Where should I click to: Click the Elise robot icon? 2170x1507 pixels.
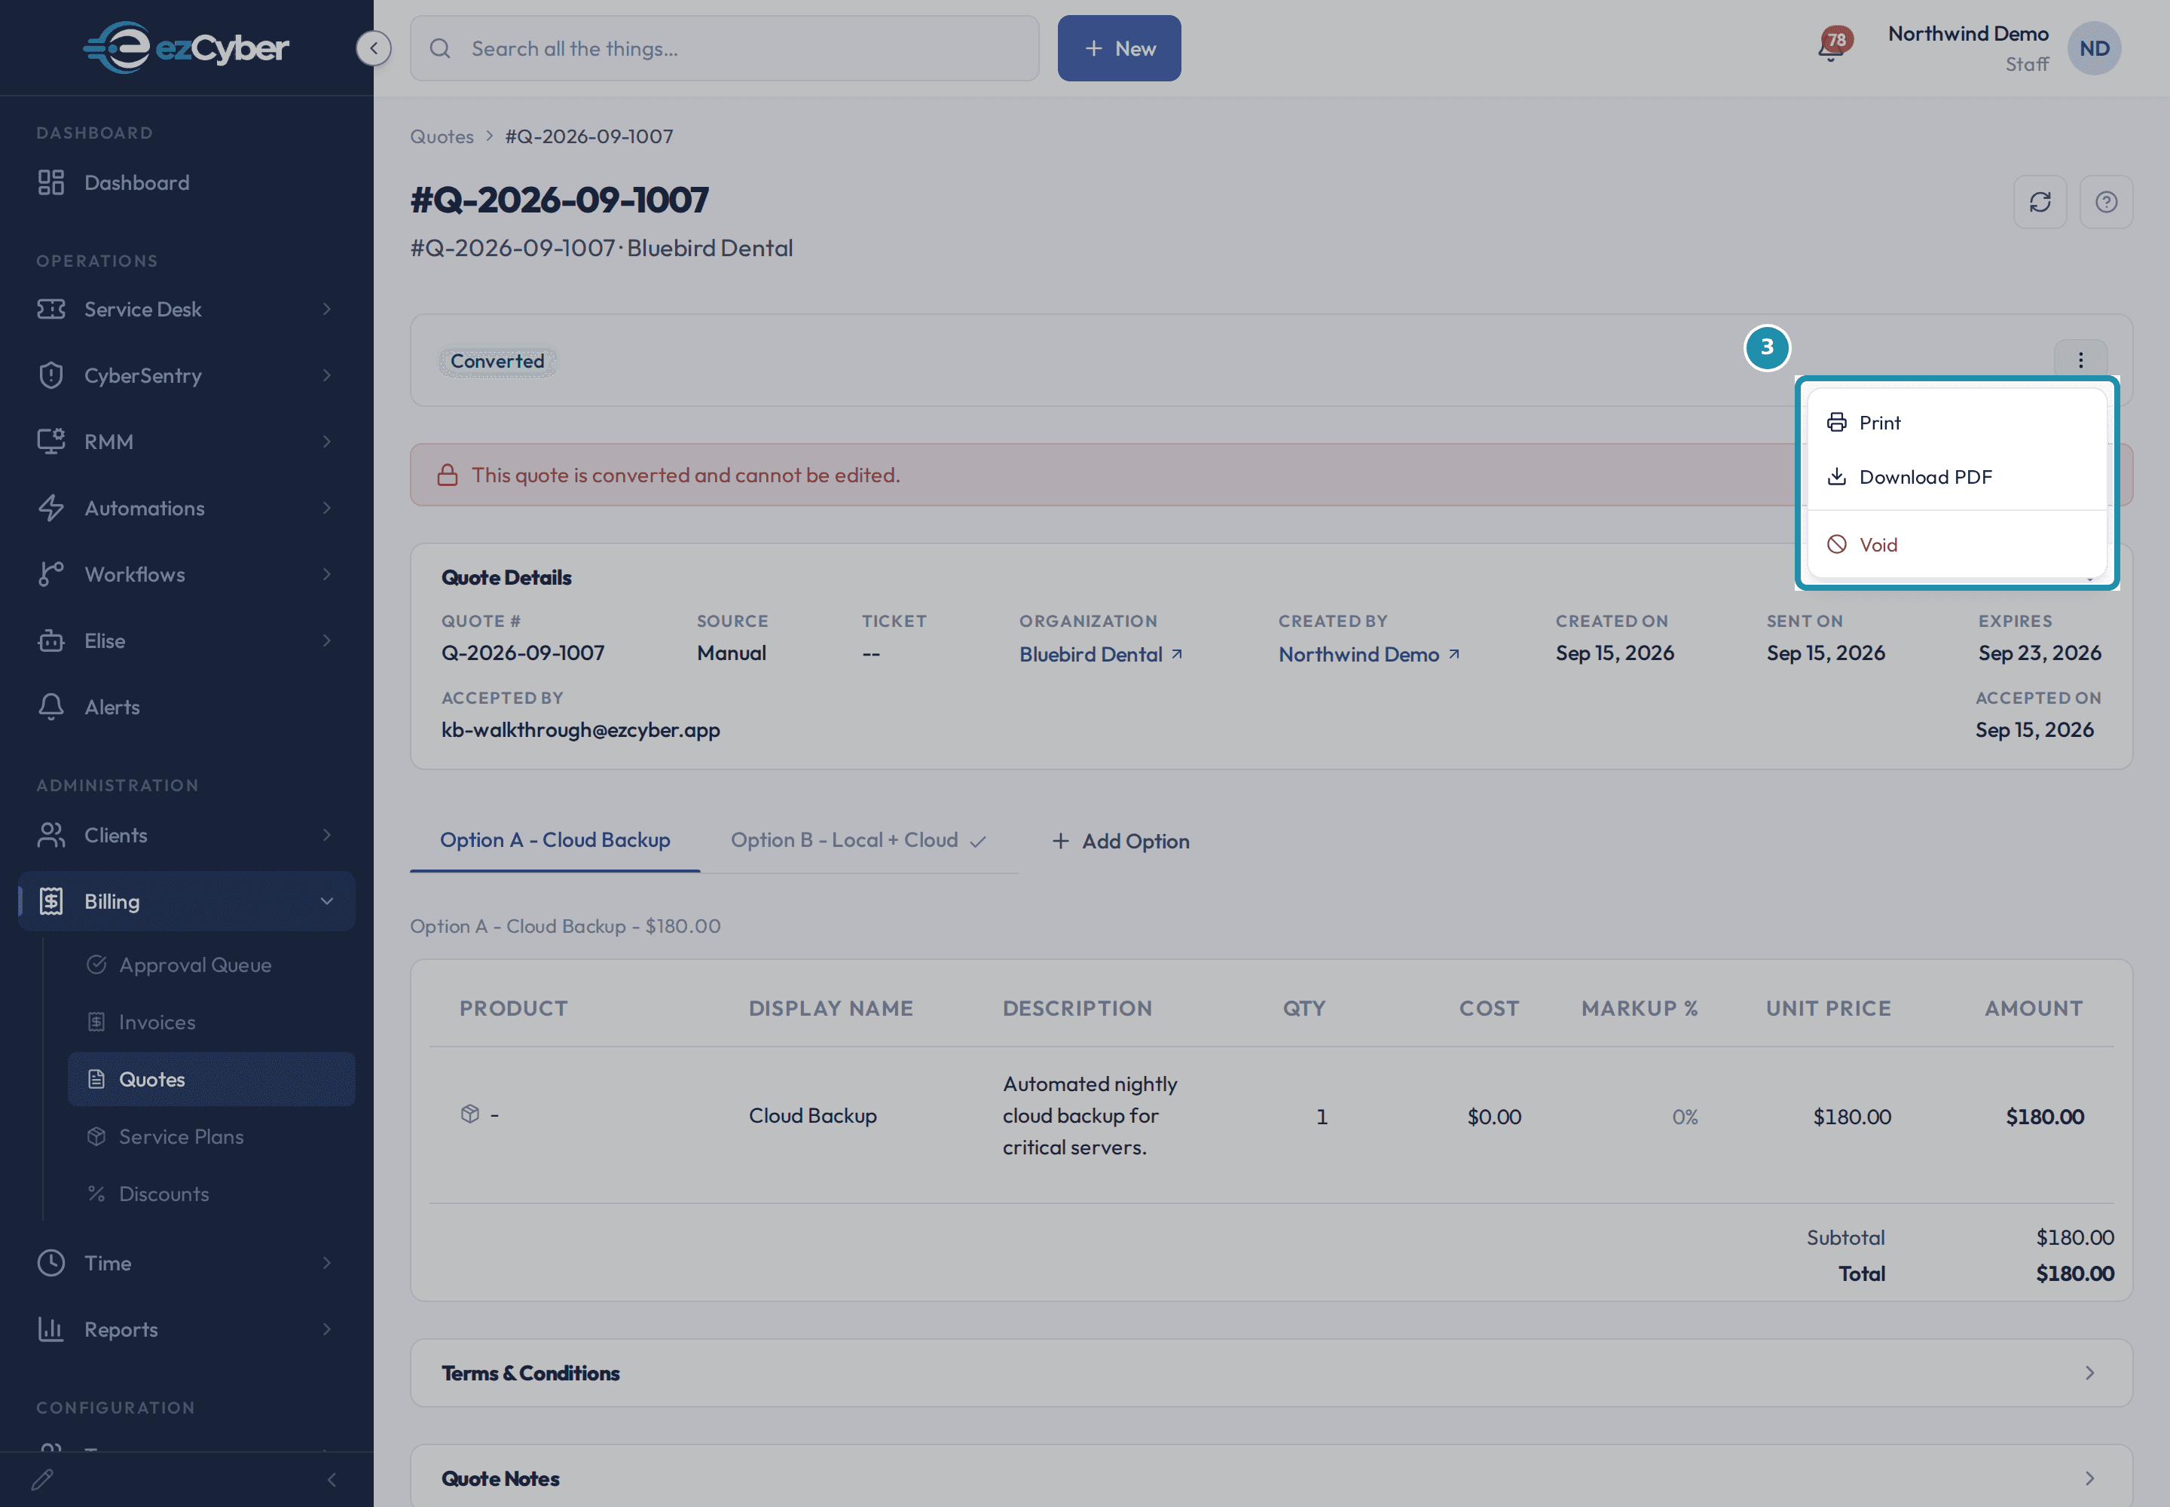coord(51,641)
